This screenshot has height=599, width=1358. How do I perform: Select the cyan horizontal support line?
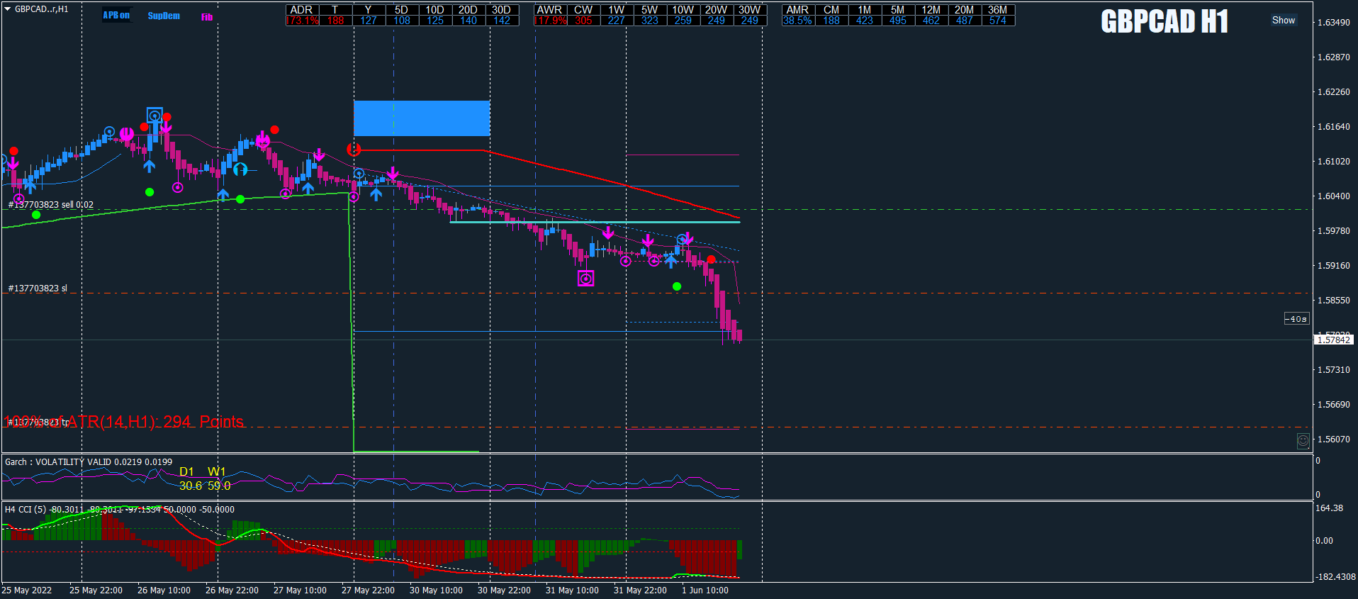(595, 222)
